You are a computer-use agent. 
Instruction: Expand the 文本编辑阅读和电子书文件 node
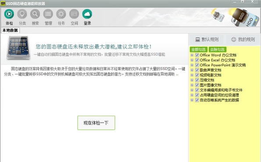pyautogui.click(x=192, y=90)
